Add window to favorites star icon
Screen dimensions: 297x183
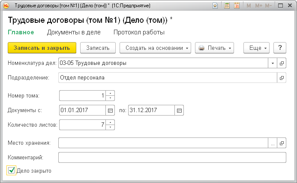point(215,6)
